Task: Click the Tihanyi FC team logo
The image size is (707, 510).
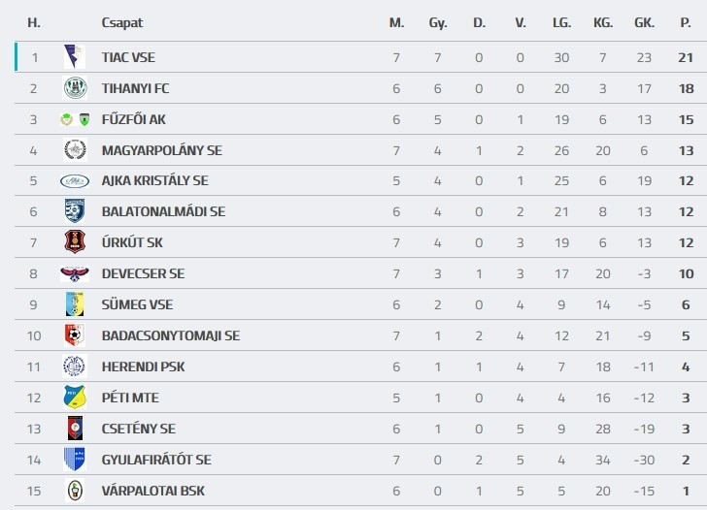Action: pyautogui.click(x=74, y=88)
